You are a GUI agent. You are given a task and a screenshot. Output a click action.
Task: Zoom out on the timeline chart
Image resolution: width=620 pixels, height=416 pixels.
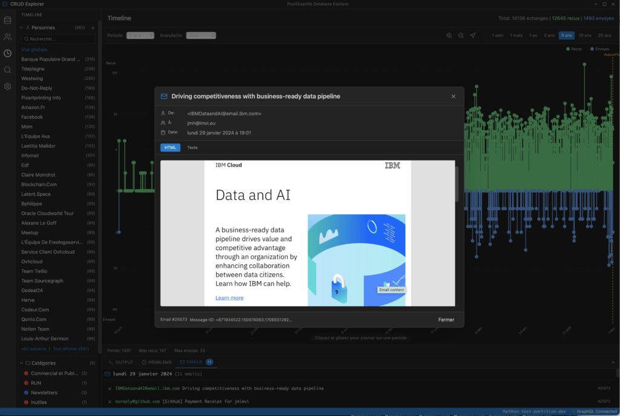pos(461,36)
